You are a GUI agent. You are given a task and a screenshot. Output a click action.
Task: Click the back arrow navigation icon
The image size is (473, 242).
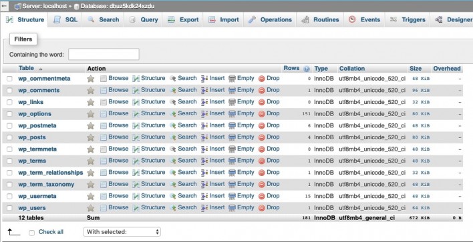pyautogui.click(x=4, y=6)
